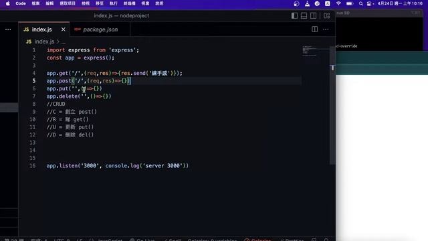Open the Code application menu

(21, 3)
